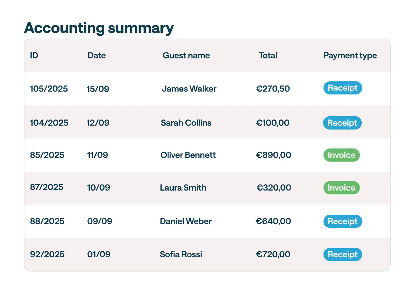Click the Total column header
414x287 pixels.
(x=268, y=55)
